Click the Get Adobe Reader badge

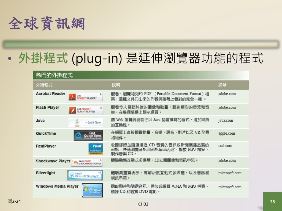click(x=85, y=97)
